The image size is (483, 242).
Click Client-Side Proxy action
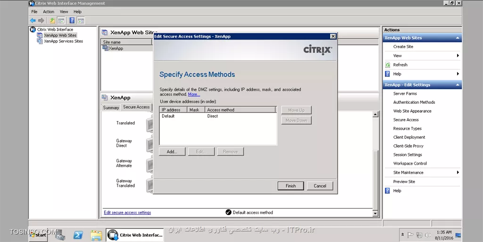click(x=408, y=146)
